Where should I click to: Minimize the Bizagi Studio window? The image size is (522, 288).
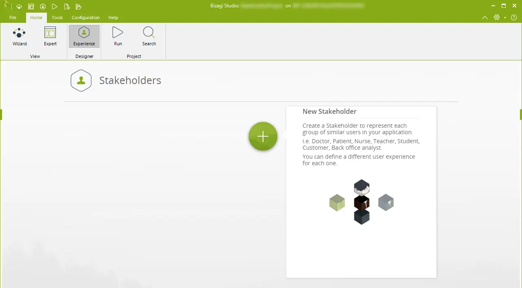[493, 6]
